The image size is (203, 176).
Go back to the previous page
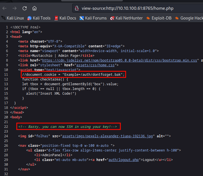pyautogui.click(x=4, y=8)
